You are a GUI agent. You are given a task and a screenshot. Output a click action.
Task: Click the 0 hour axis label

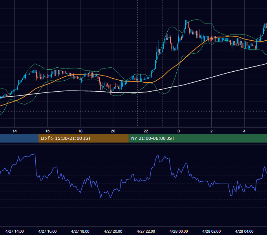pos(179,131)
